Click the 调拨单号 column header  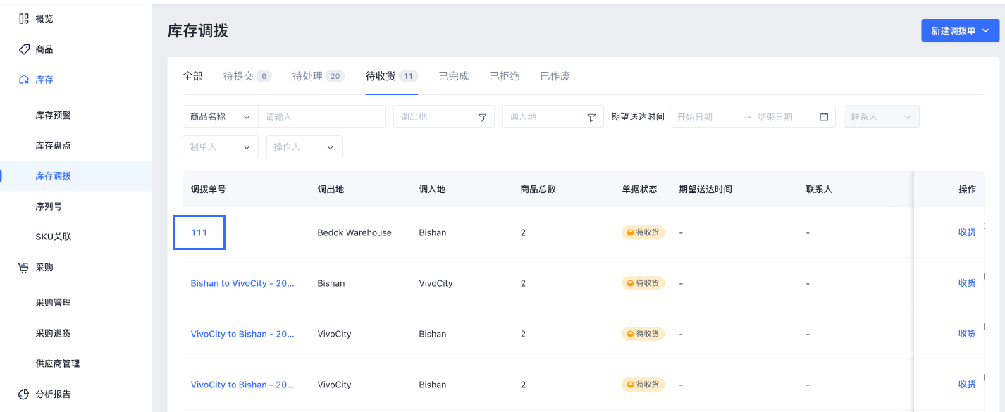[x=209, y=189]
